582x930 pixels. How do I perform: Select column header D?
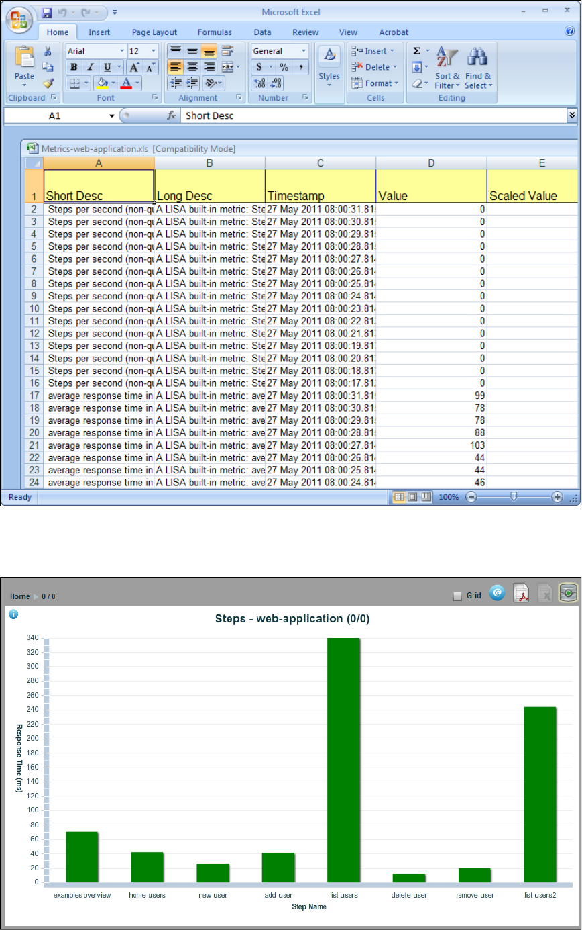point(432,163)
